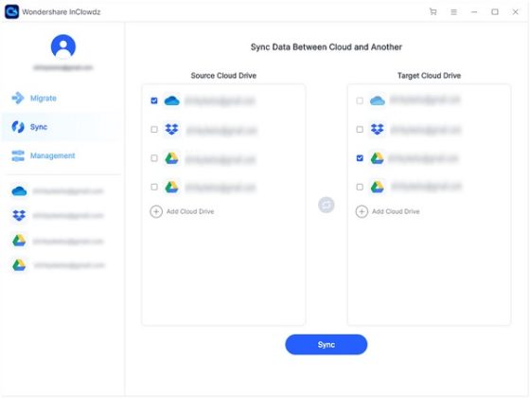
Task: Uncheck the OneDrive checkbox in Source Cloud Drive
Action: tap(154, 100)
